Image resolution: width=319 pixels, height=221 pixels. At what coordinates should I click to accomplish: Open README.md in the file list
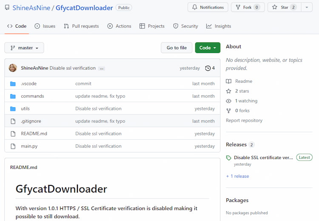34,134
